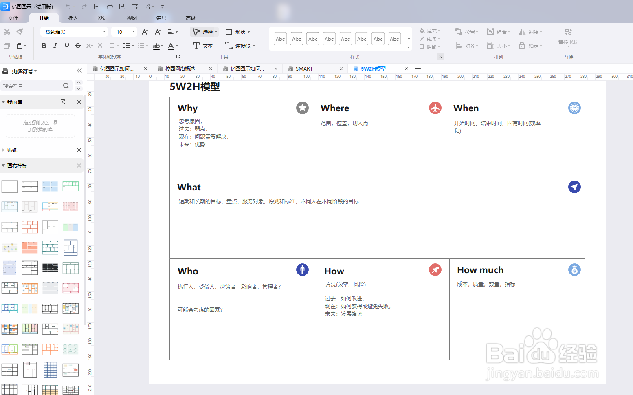The image size is (633, 395).
Task: Open the 插入 ribbon tab
Action: pos(73,18)
